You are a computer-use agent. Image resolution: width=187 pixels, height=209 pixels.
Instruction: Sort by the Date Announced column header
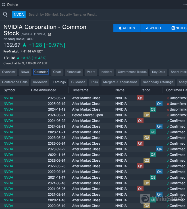pyautogui.click(x=43, y=90)
